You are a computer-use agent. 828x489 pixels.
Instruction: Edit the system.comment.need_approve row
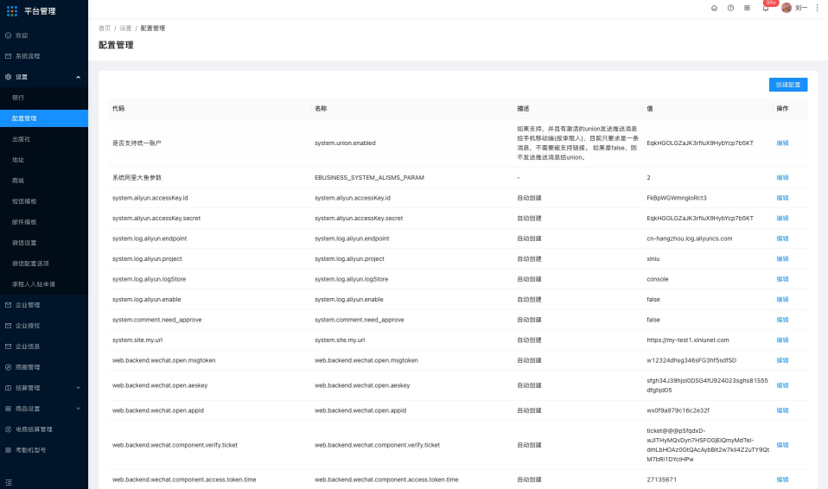pos(782,320)
